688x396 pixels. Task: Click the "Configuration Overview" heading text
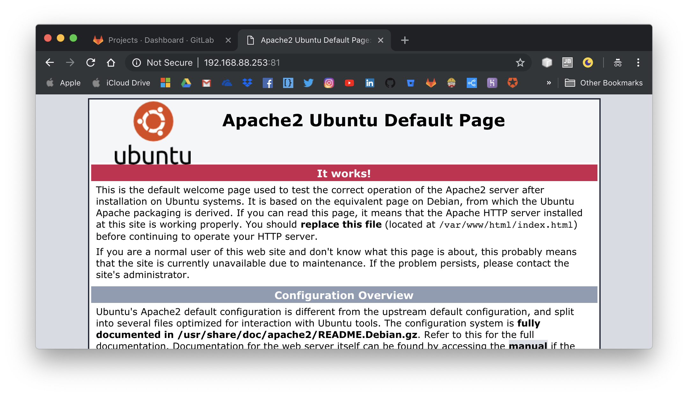344,295
